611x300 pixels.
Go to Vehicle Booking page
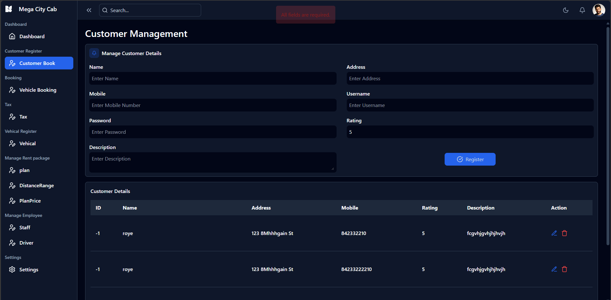[39, 90]
